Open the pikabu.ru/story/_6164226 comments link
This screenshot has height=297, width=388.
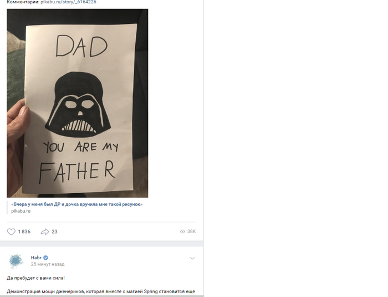click(x=68, y=2)
